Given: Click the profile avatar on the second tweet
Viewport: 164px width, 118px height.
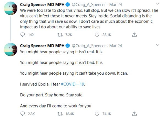Looking at the screenshot, I should (10, 51).
